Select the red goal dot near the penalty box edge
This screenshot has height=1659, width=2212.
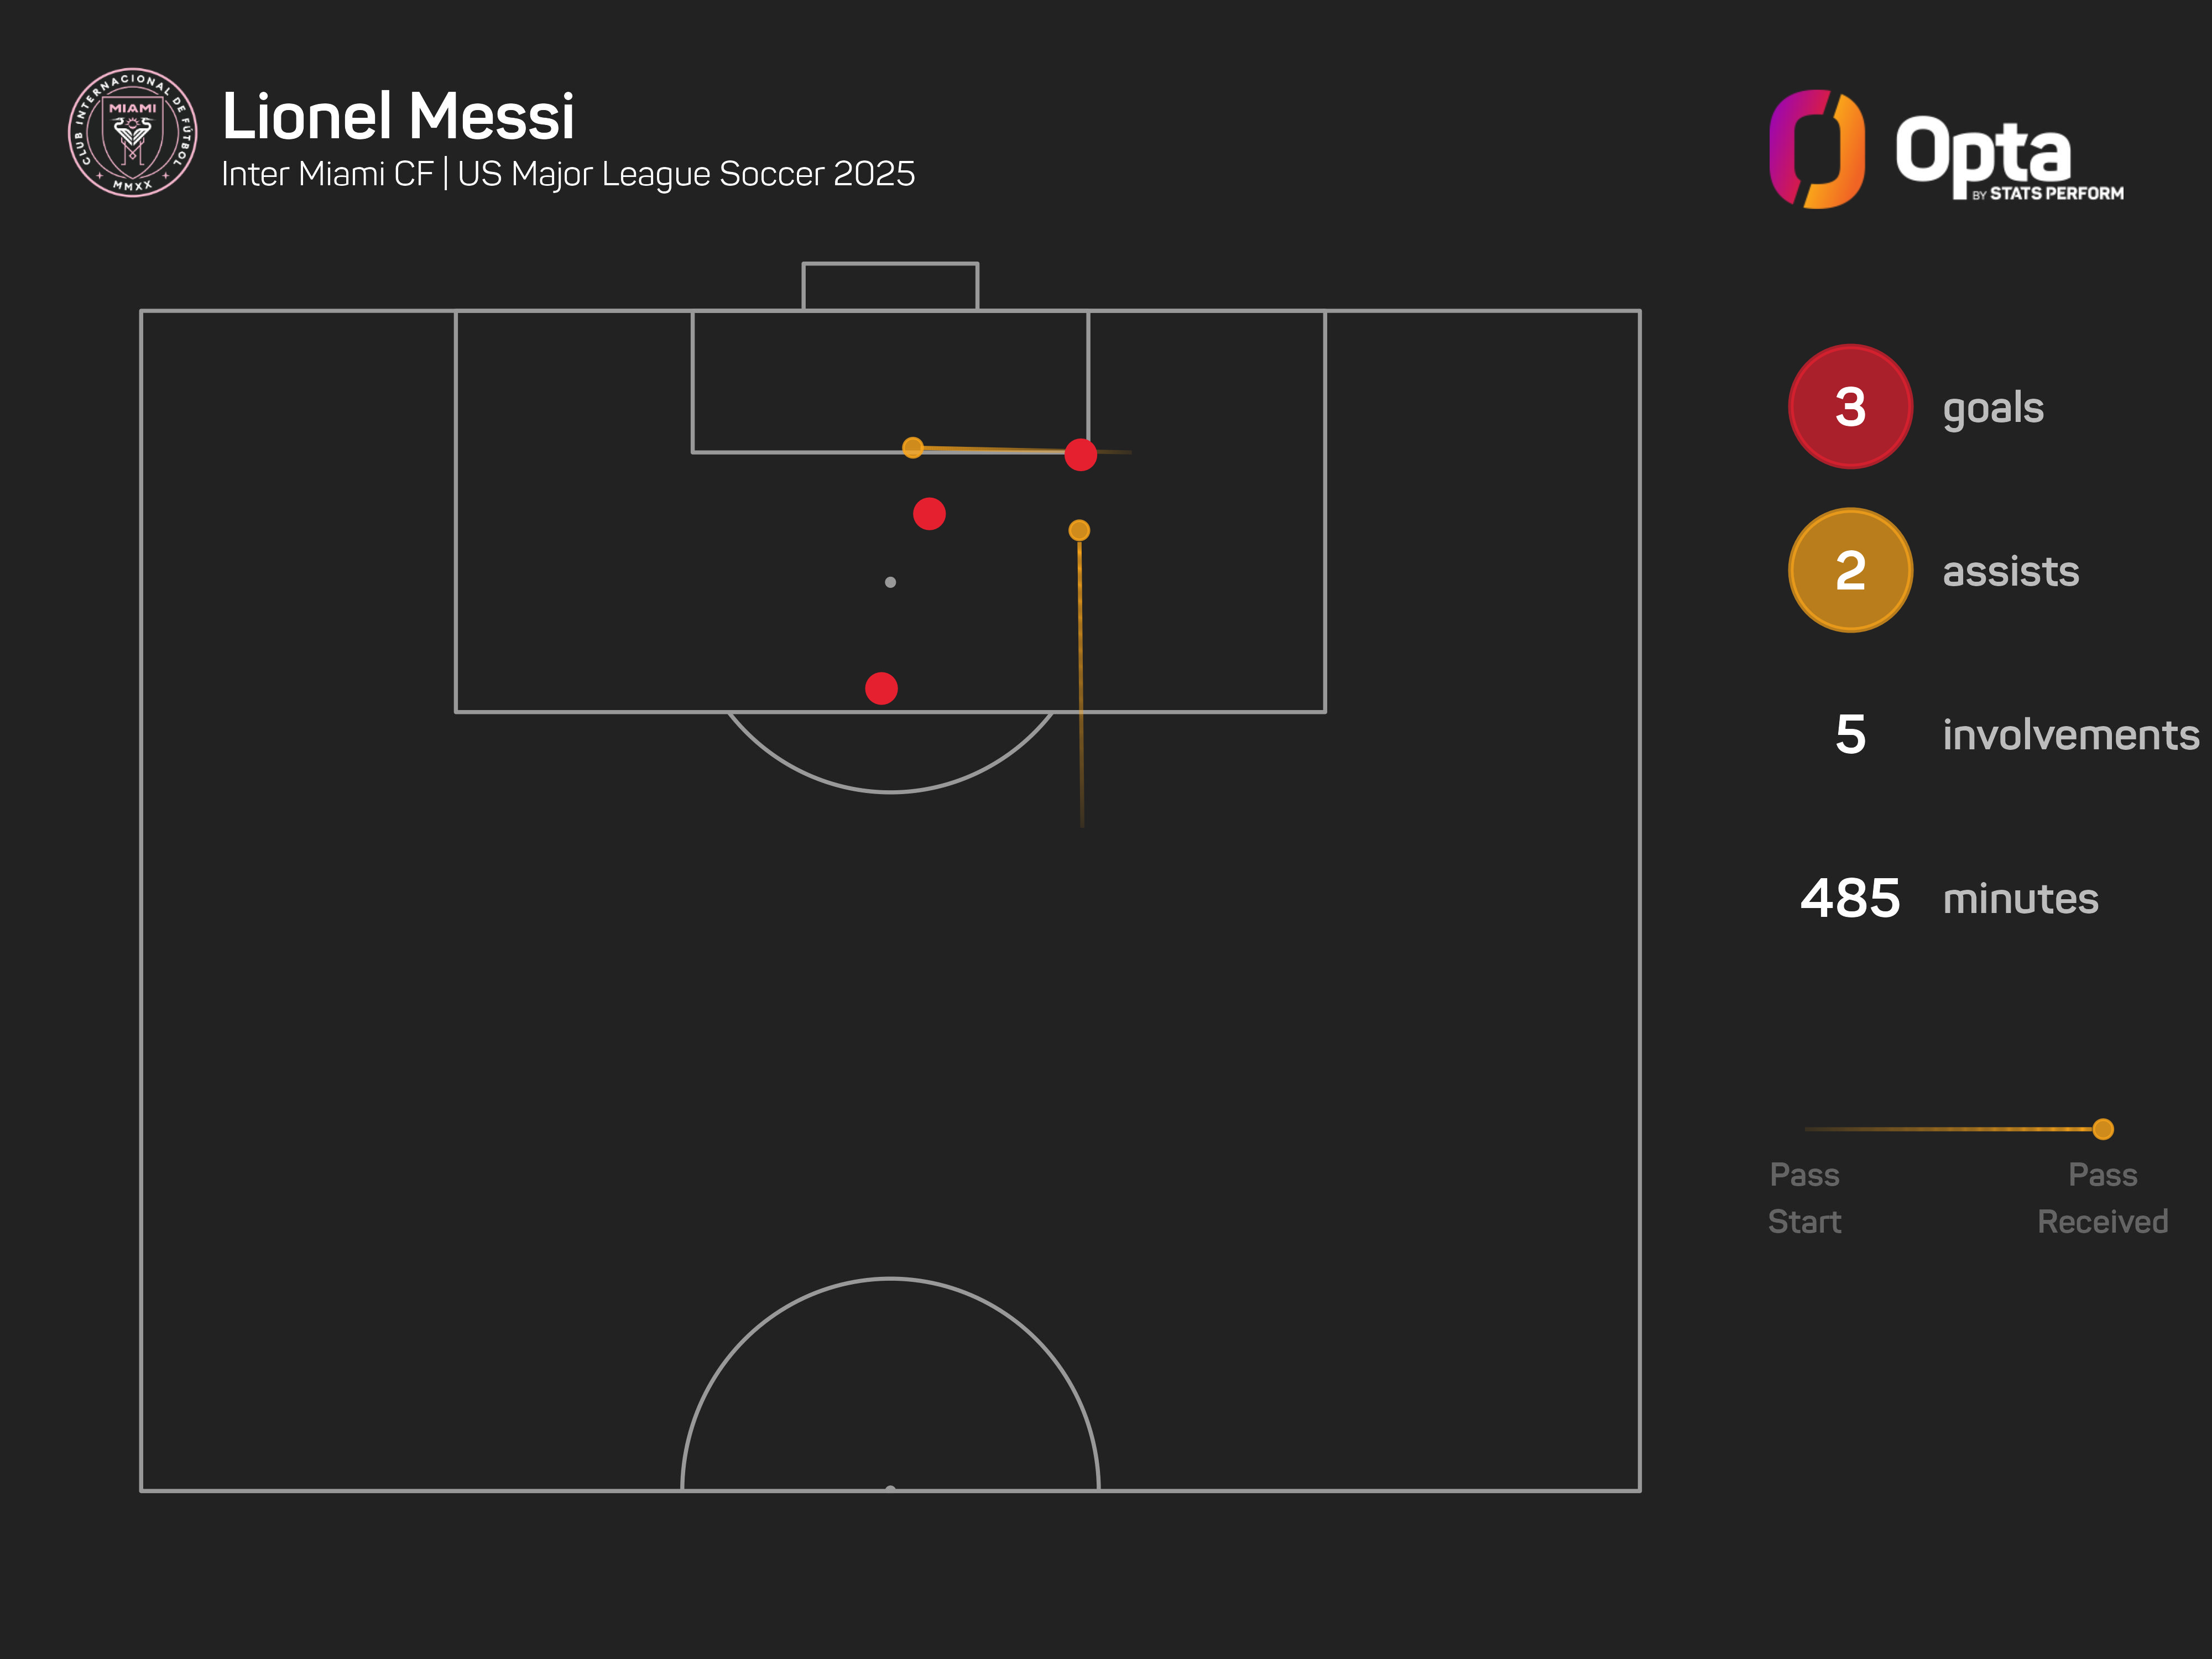click(x=881, y=688)
